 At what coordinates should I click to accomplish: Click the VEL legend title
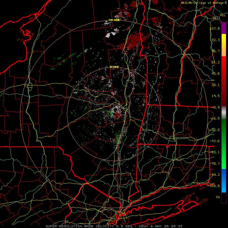[x=222, y=15]
